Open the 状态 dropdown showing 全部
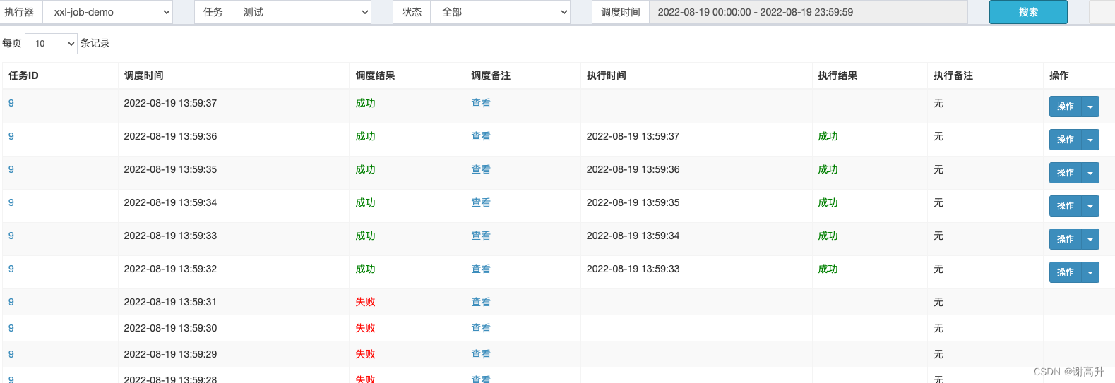 pos(500,12)
